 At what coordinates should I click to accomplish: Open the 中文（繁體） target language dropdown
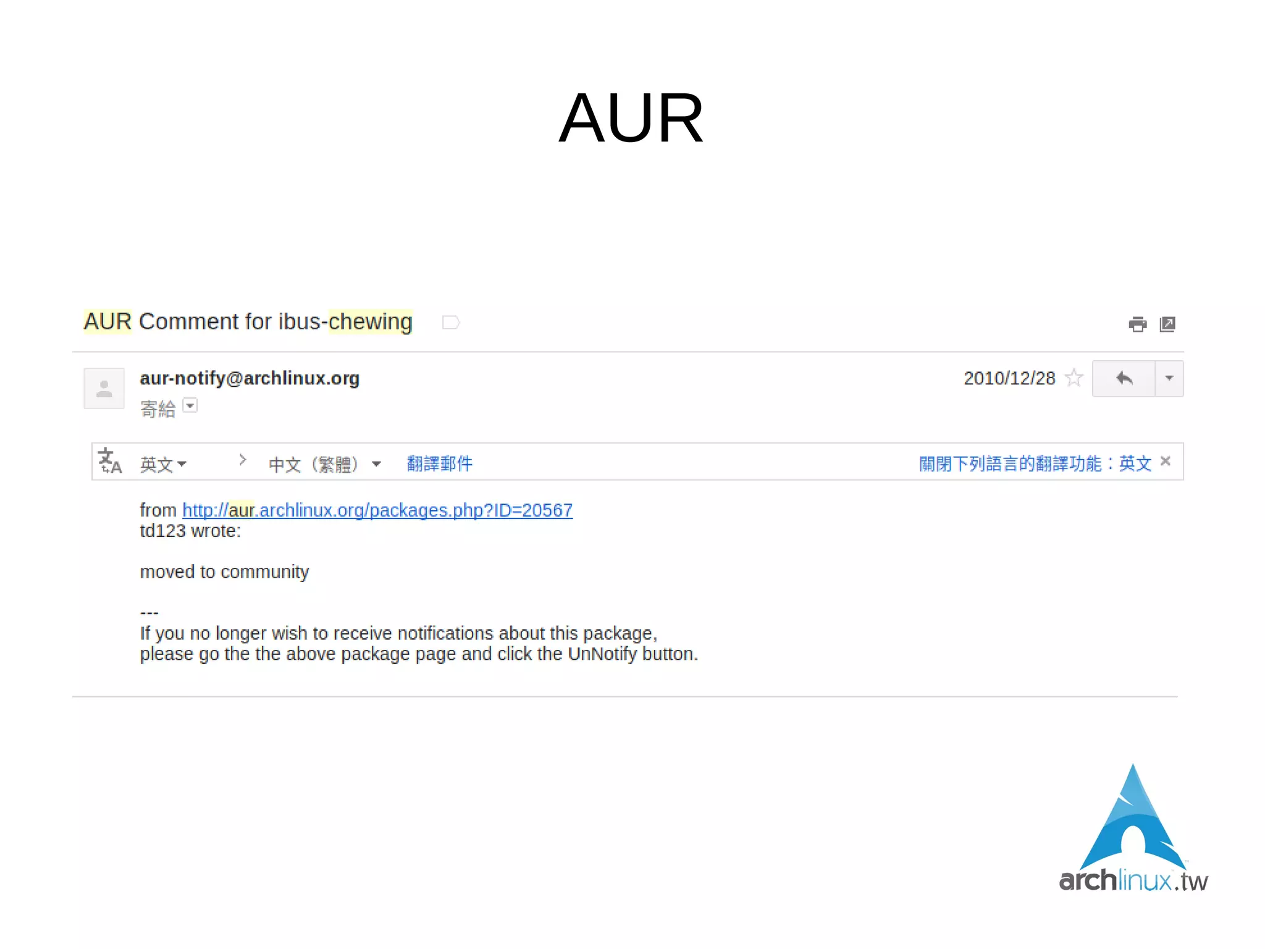click(x=325, y=464)
